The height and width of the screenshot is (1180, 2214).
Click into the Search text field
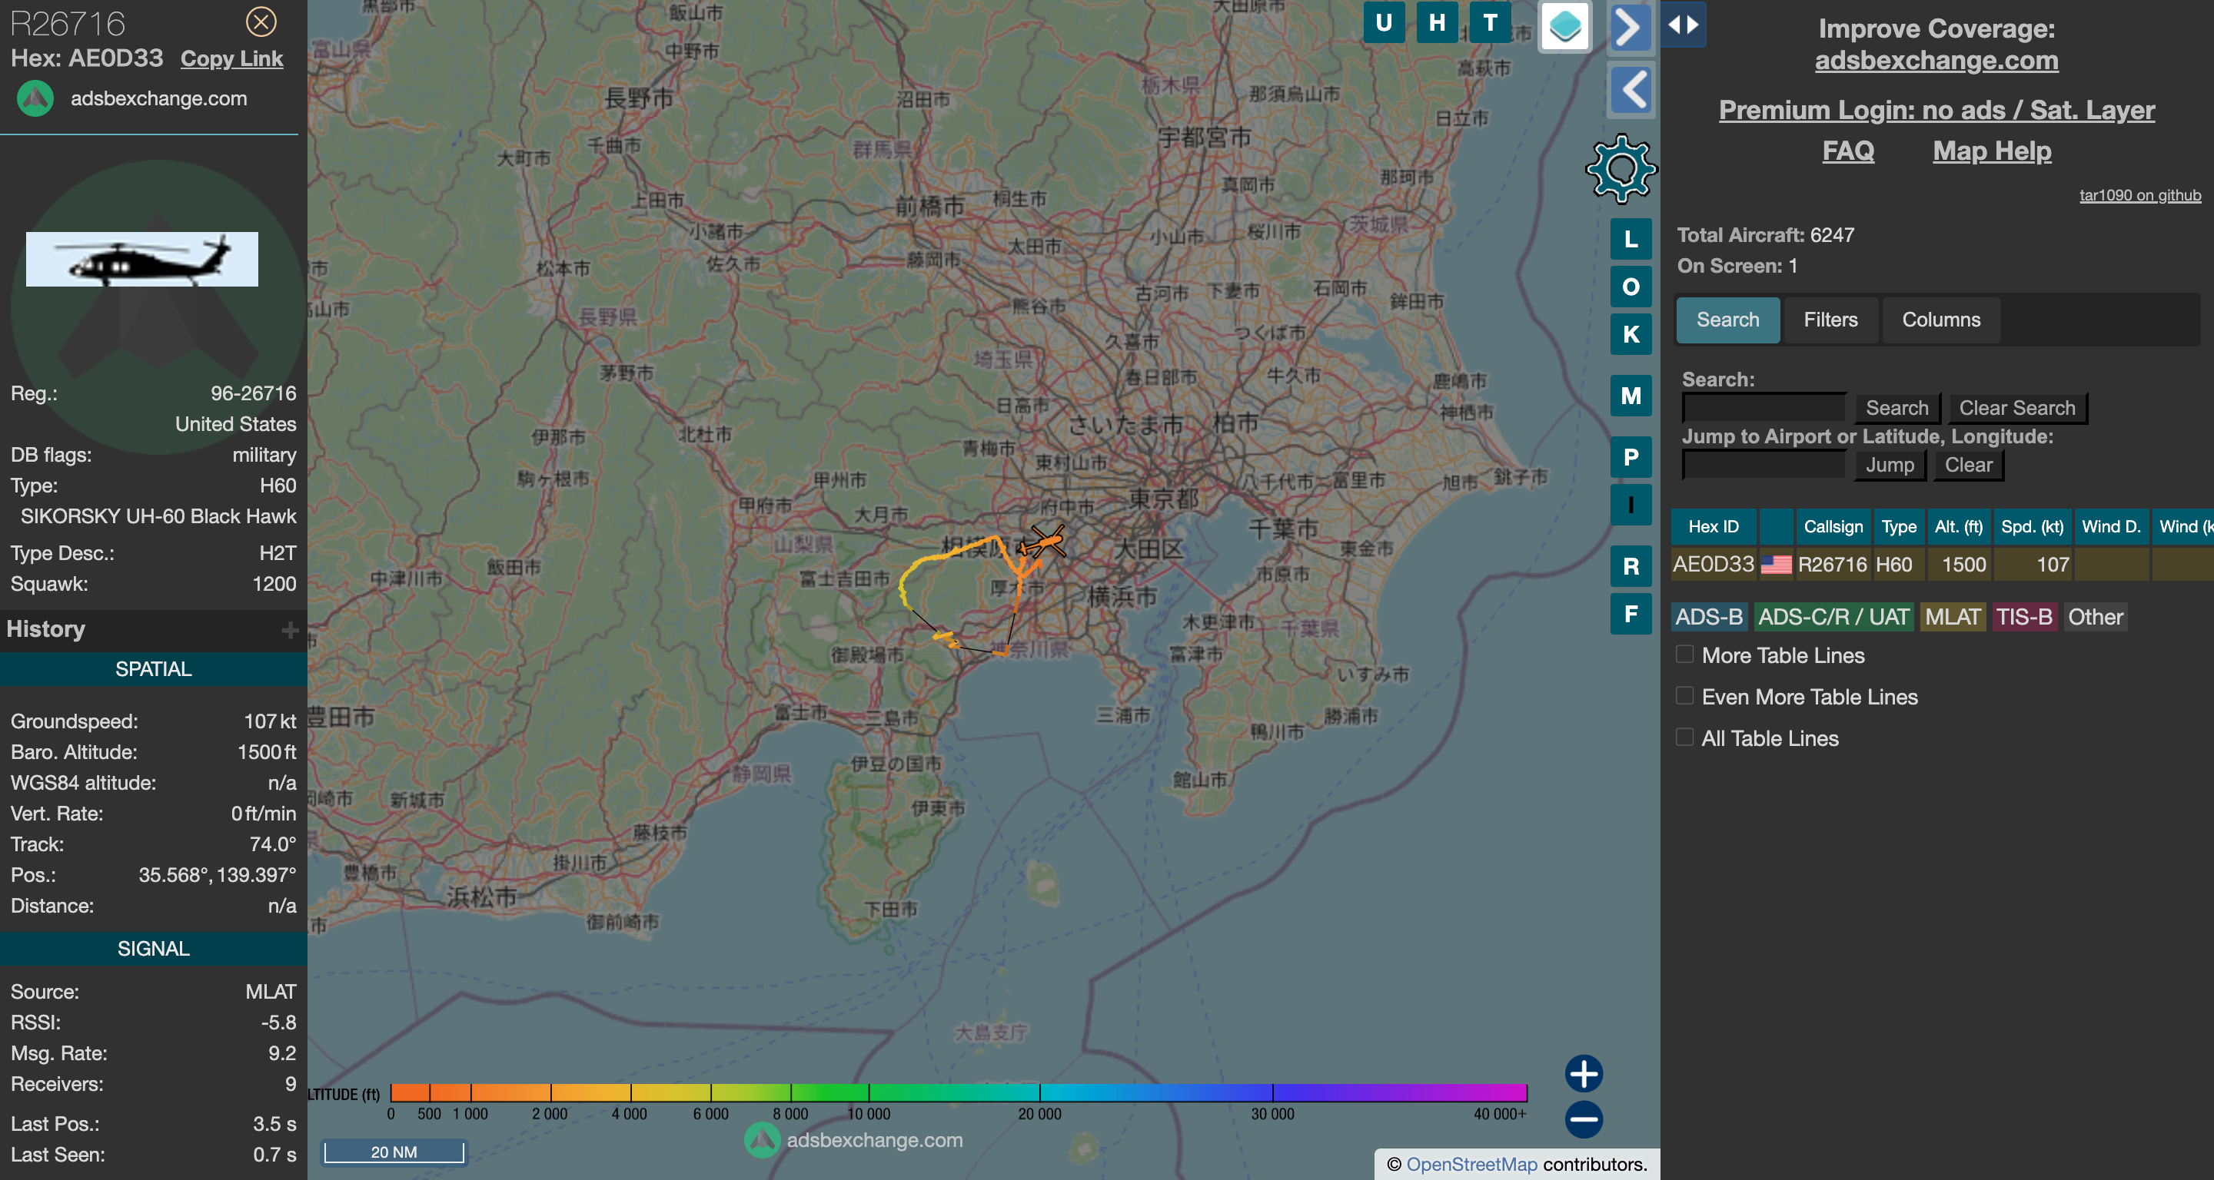pyautogui.click(x=1764, y=407)
